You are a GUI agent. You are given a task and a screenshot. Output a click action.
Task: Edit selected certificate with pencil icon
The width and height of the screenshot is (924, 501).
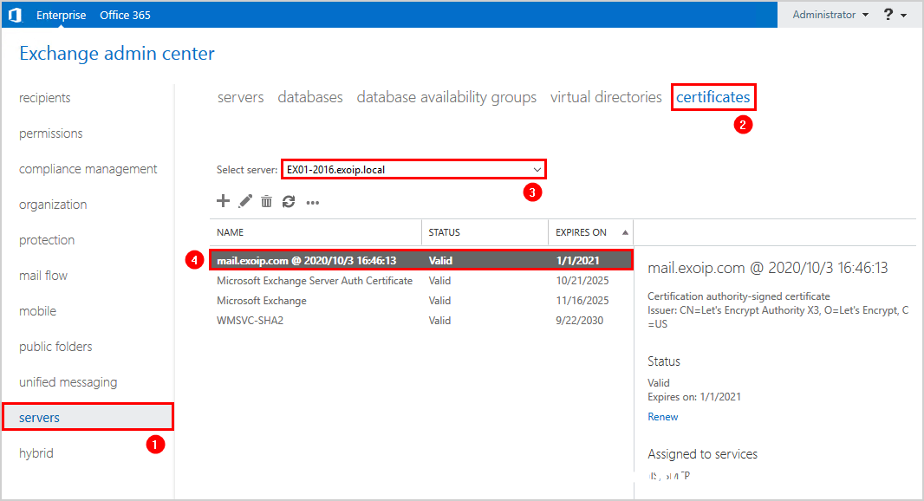click(x=245, y=202)
